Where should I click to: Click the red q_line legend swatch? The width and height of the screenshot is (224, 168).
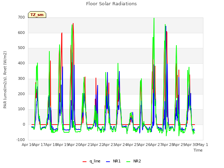(x=85, y=162)
